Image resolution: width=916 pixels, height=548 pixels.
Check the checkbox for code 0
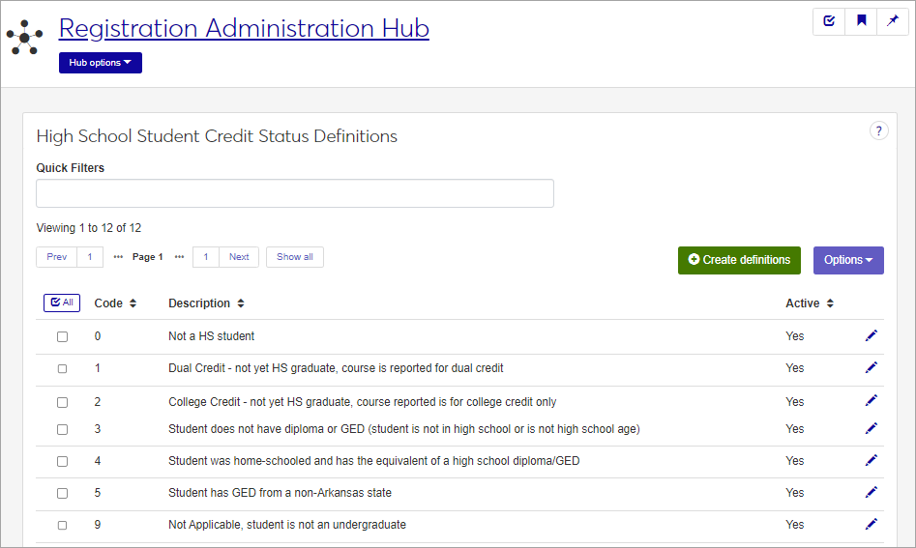click(62, 337)
